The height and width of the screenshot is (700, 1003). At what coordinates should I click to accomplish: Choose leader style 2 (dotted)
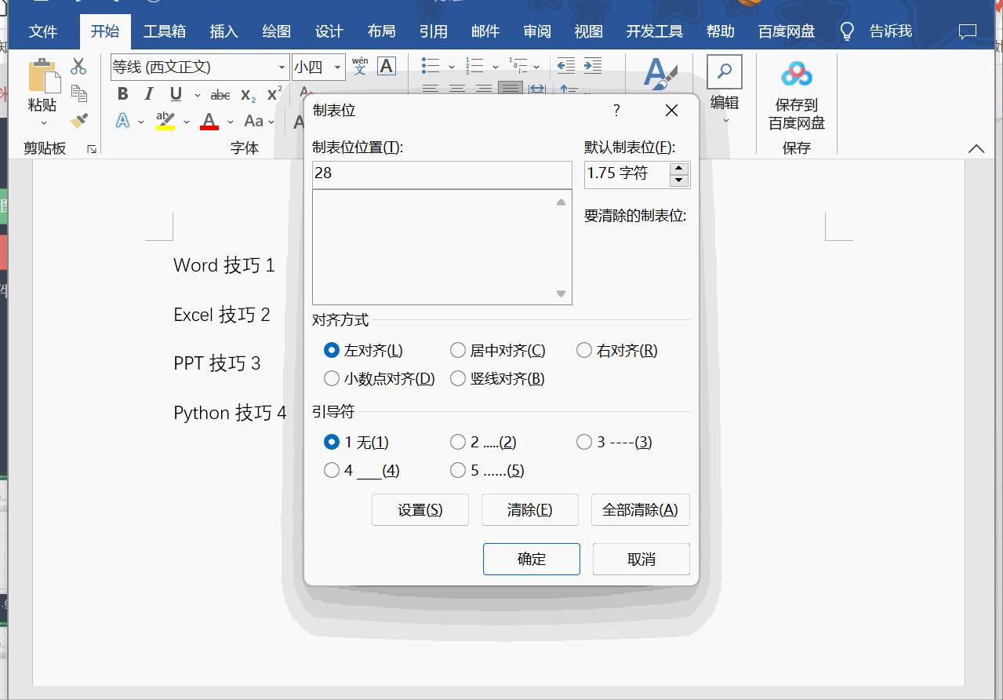click(x=458, y=442)
